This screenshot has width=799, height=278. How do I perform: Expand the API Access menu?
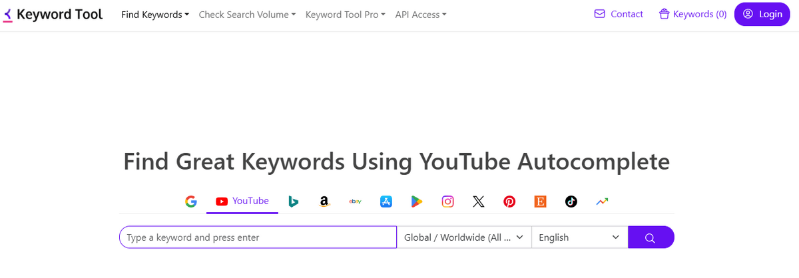click(x=421, y=14)
